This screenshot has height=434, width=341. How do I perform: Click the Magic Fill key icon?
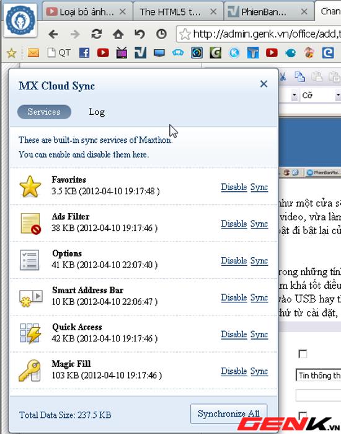tap(30, 371)
